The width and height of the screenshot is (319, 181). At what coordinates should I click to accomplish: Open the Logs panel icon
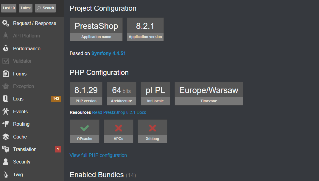tap(6, 99)
